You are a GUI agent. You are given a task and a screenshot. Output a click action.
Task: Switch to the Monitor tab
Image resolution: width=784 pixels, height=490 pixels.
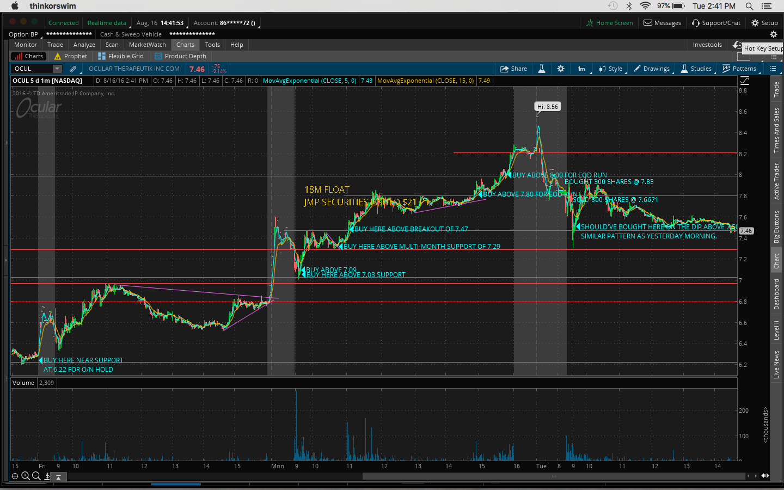tap(26, 45)
